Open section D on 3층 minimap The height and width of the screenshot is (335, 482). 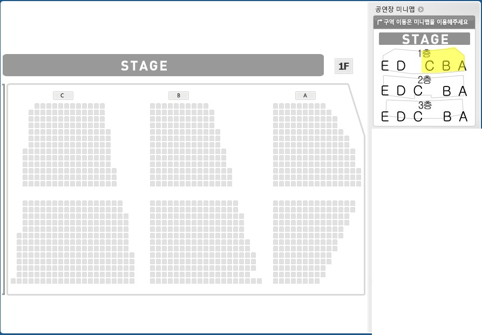(x=401, y=117)
